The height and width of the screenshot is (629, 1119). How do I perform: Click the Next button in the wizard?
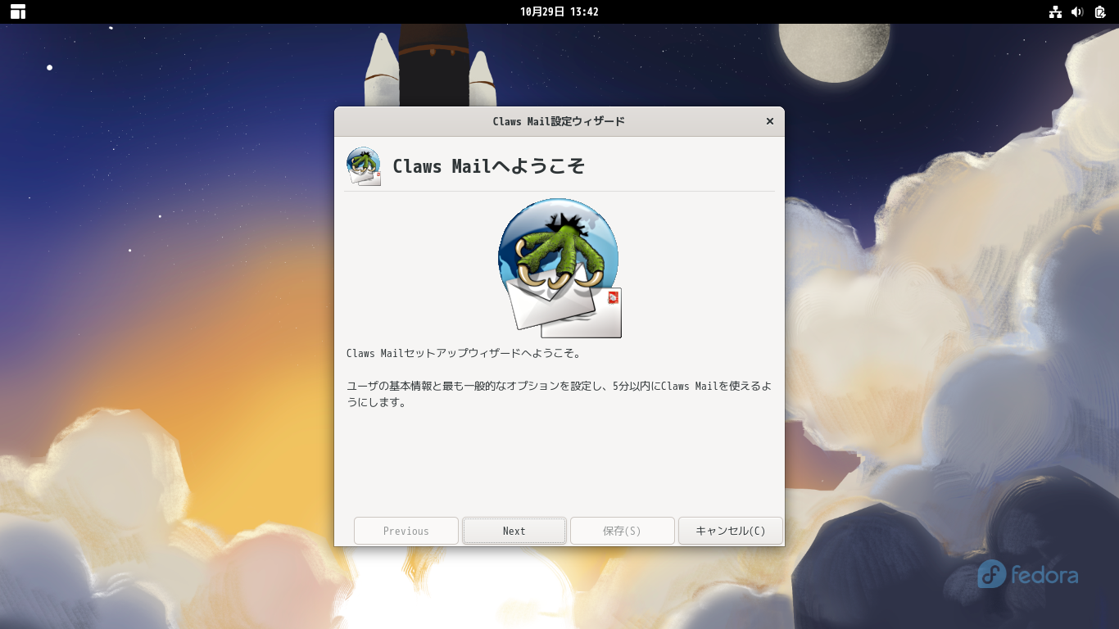(514, 531)
